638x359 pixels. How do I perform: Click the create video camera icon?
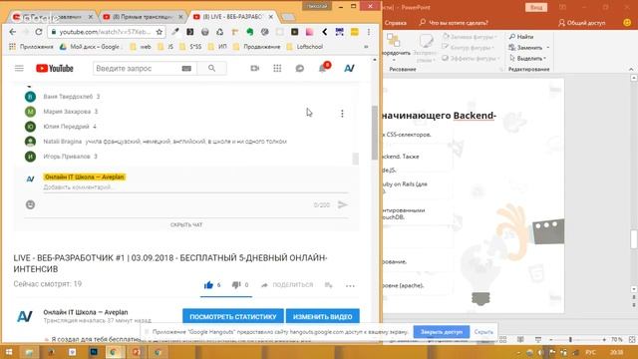pos(255,69)
